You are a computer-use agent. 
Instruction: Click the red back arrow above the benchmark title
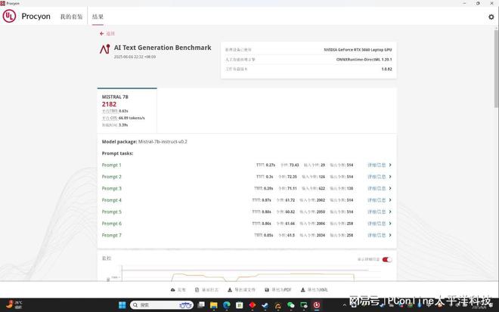point(101,33)
